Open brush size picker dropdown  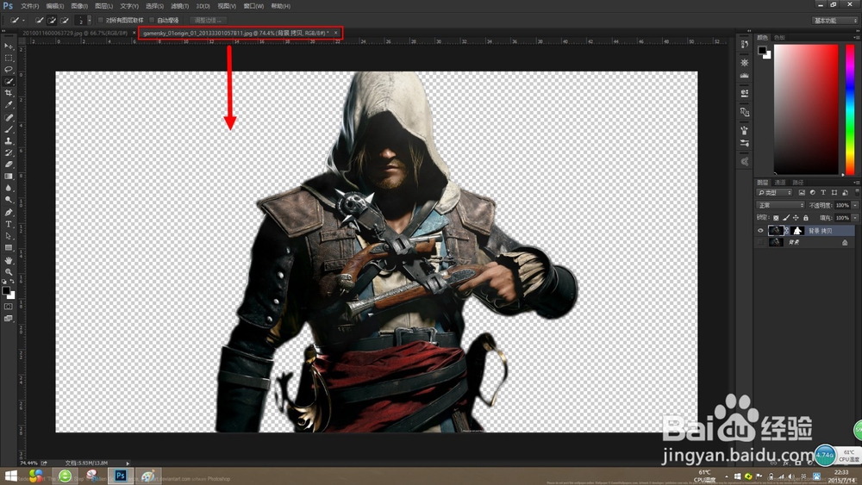[89, 21]
